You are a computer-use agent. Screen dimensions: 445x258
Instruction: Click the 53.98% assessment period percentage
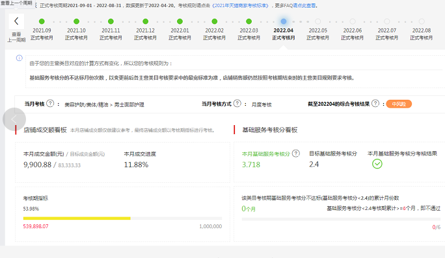(31, 209)
